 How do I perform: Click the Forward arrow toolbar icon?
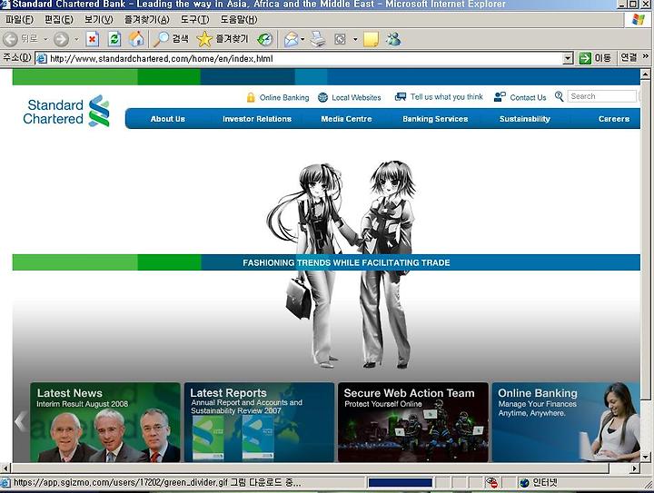(x=62, y=39)
